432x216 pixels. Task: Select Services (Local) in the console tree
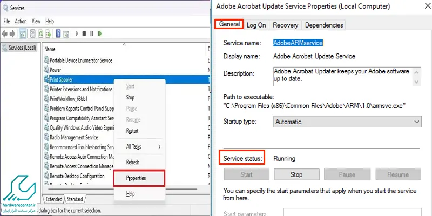coord(19,48)
